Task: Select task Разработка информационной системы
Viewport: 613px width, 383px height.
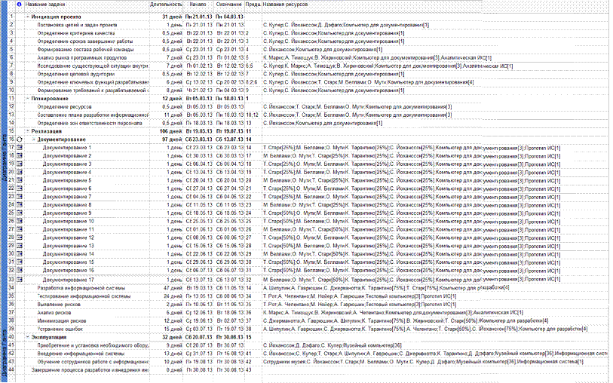Action: point(81,288)
